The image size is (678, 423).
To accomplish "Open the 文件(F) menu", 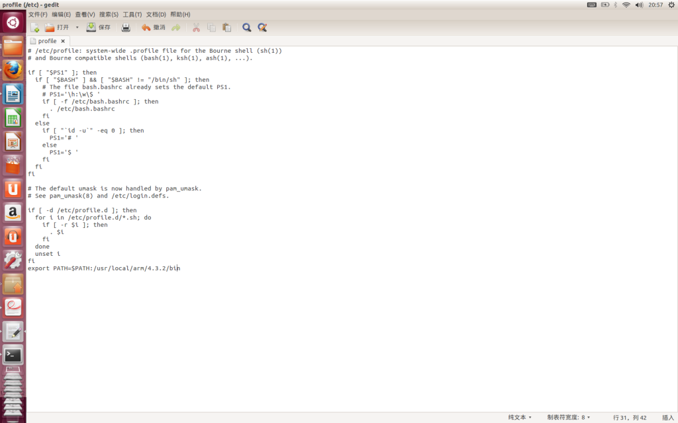I will tap(38, 15).
